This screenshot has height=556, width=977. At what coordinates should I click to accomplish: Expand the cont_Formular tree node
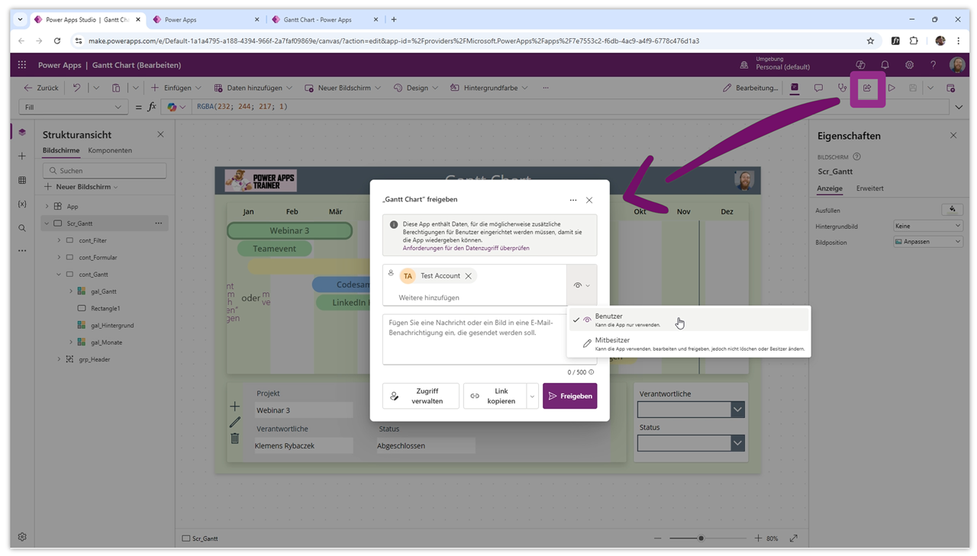click(x=59, y=257)
